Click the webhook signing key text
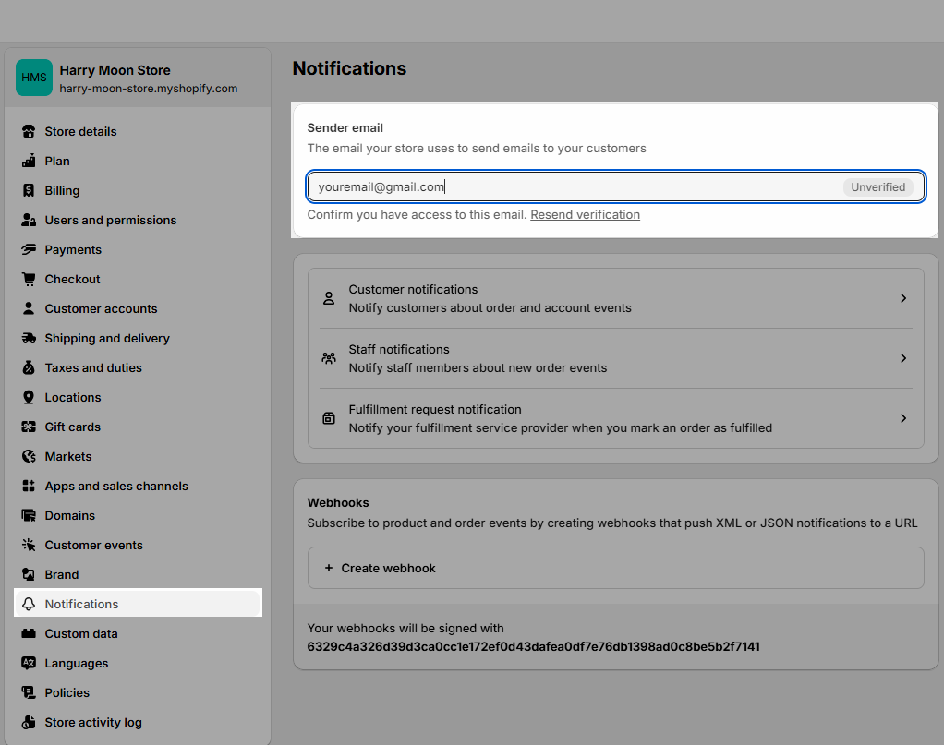 (x=533, y=646)
